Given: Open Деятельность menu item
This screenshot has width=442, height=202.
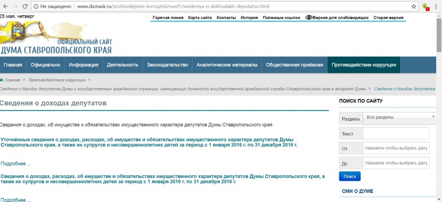Looking at the screenshot, I should [x=123, y=65].
